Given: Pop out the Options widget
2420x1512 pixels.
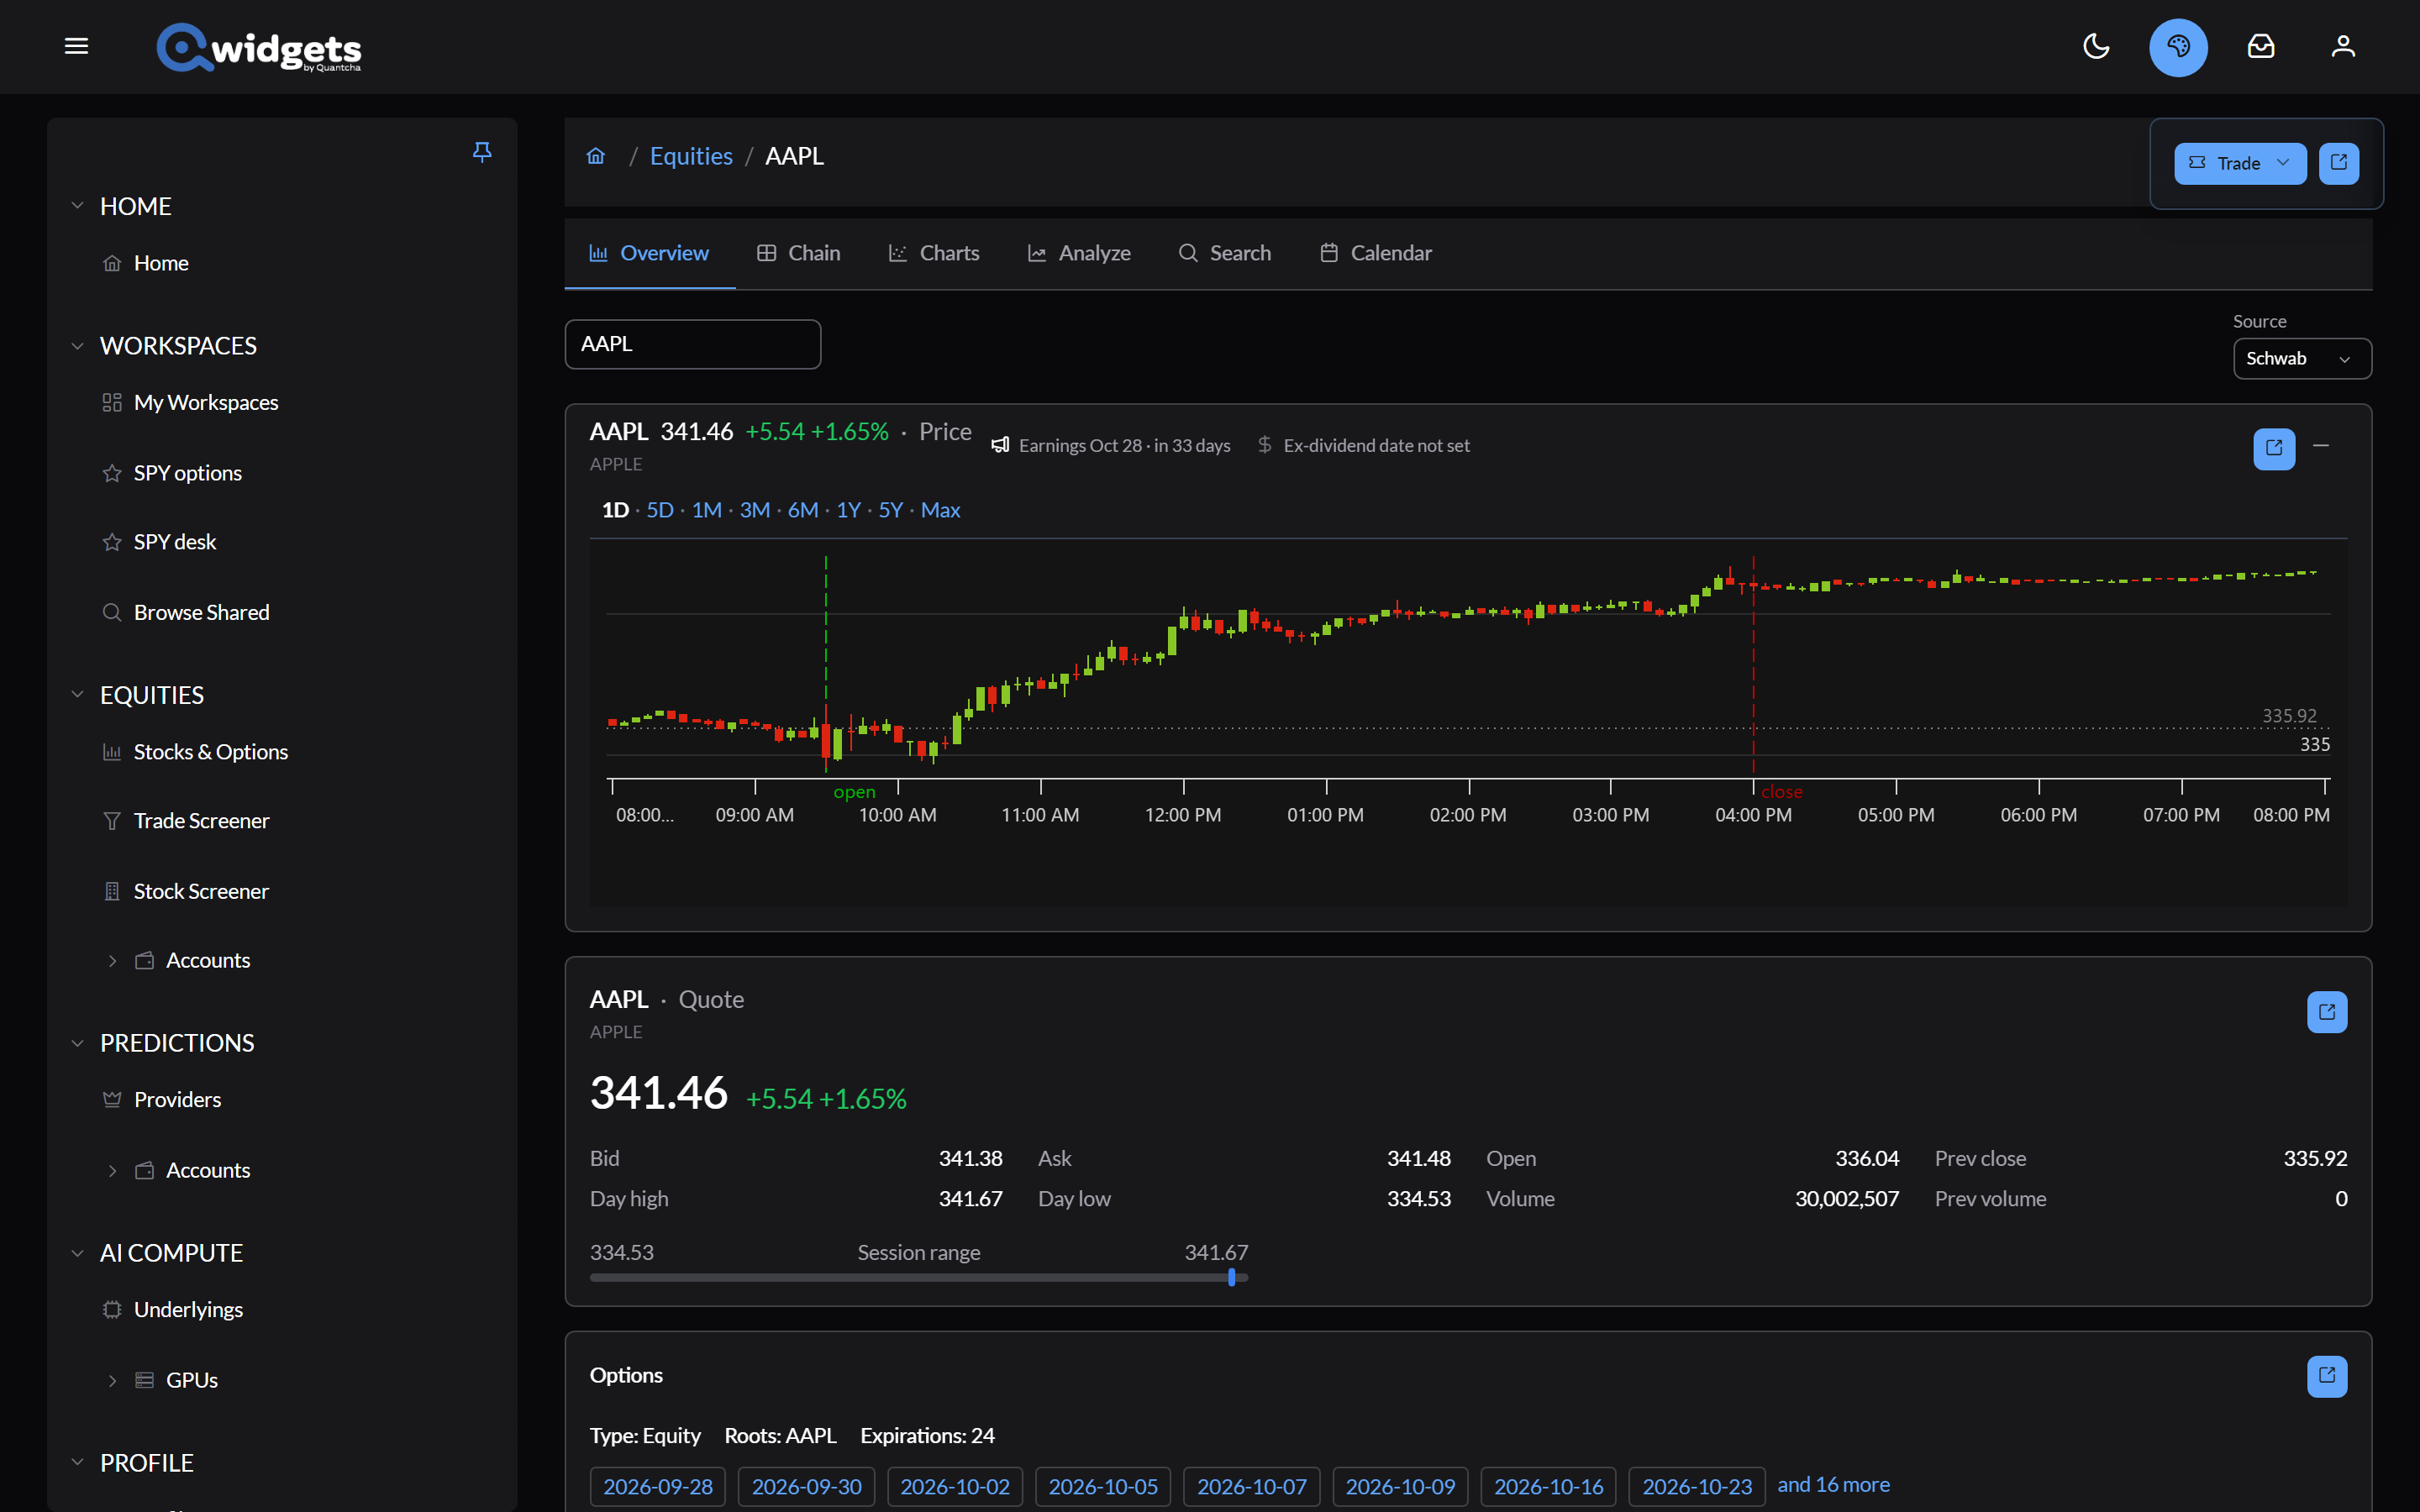Looking at the screenshot, I should click(2327, 1376).
